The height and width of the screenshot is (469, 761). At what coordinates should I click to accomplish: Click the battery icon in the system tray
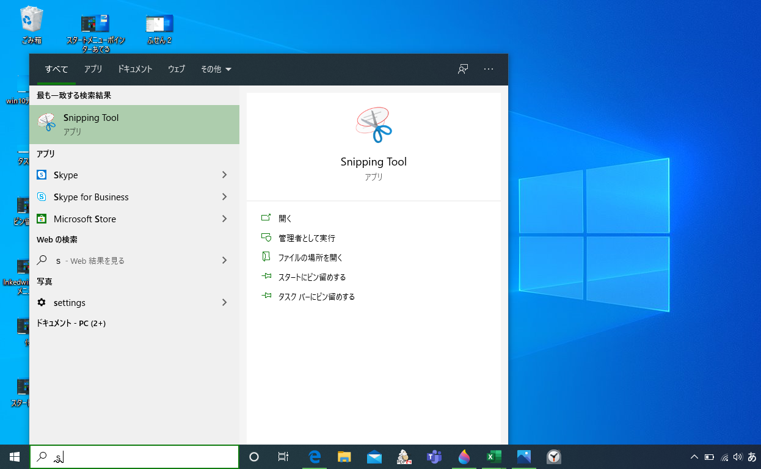(710, 457)
